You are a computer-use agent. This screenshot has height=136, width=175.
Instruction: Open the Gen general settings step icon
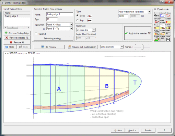pyautogui.click(x=156, y=15)
